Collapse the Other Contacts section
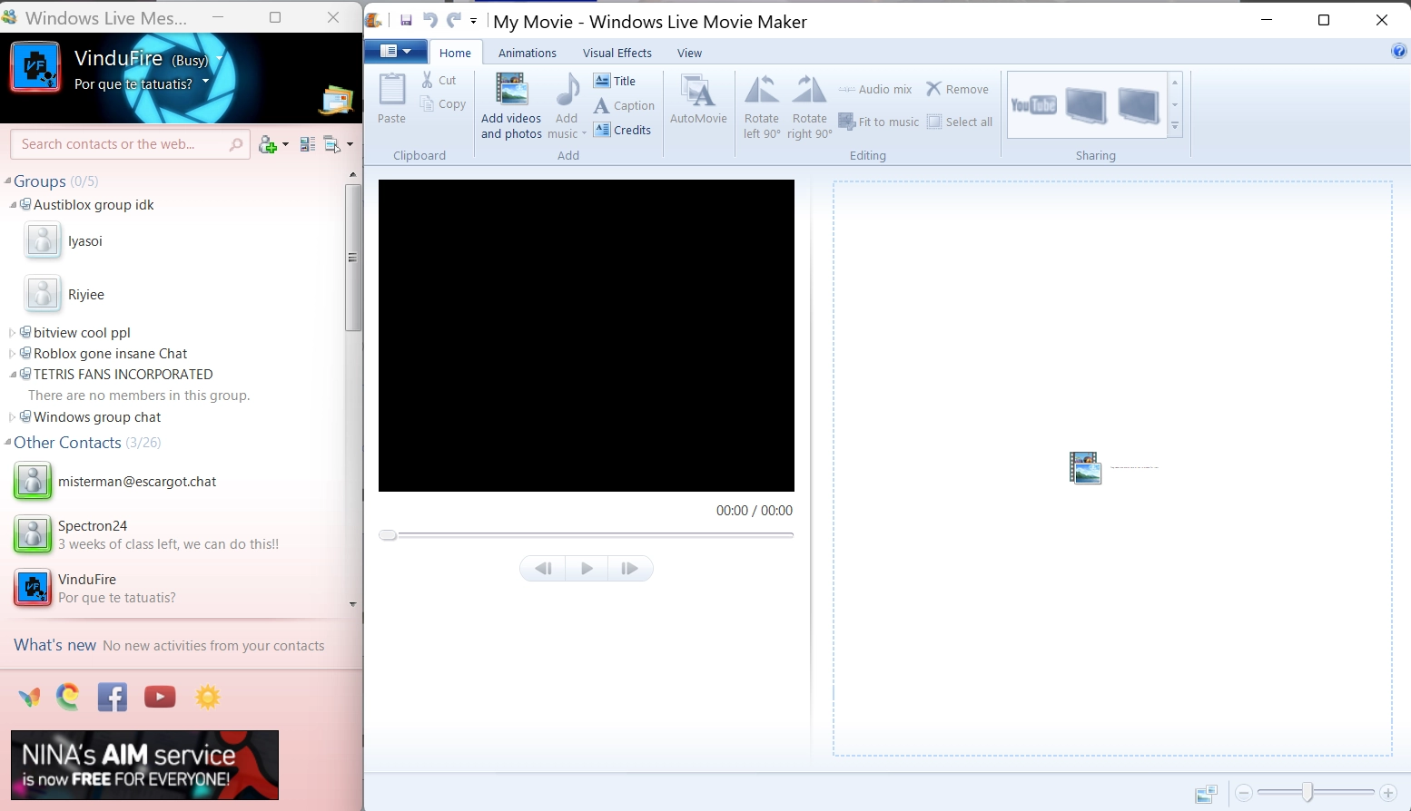The image size is (1411, 811). (x=8, y=443)
